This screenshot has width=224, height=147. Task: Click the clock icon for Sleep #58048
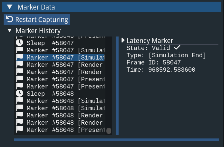tap(20, 94)
